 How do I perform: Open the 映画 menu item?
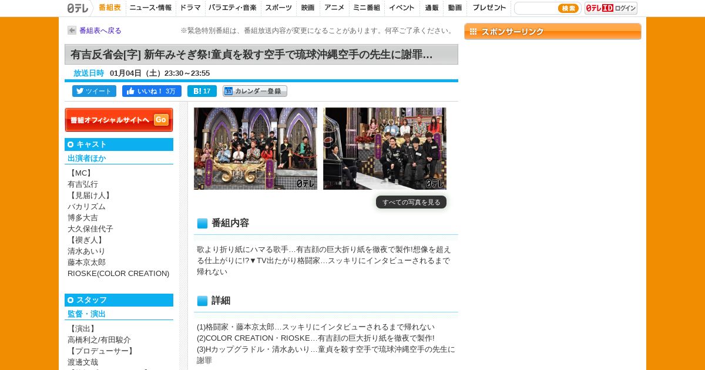(308, 8)
